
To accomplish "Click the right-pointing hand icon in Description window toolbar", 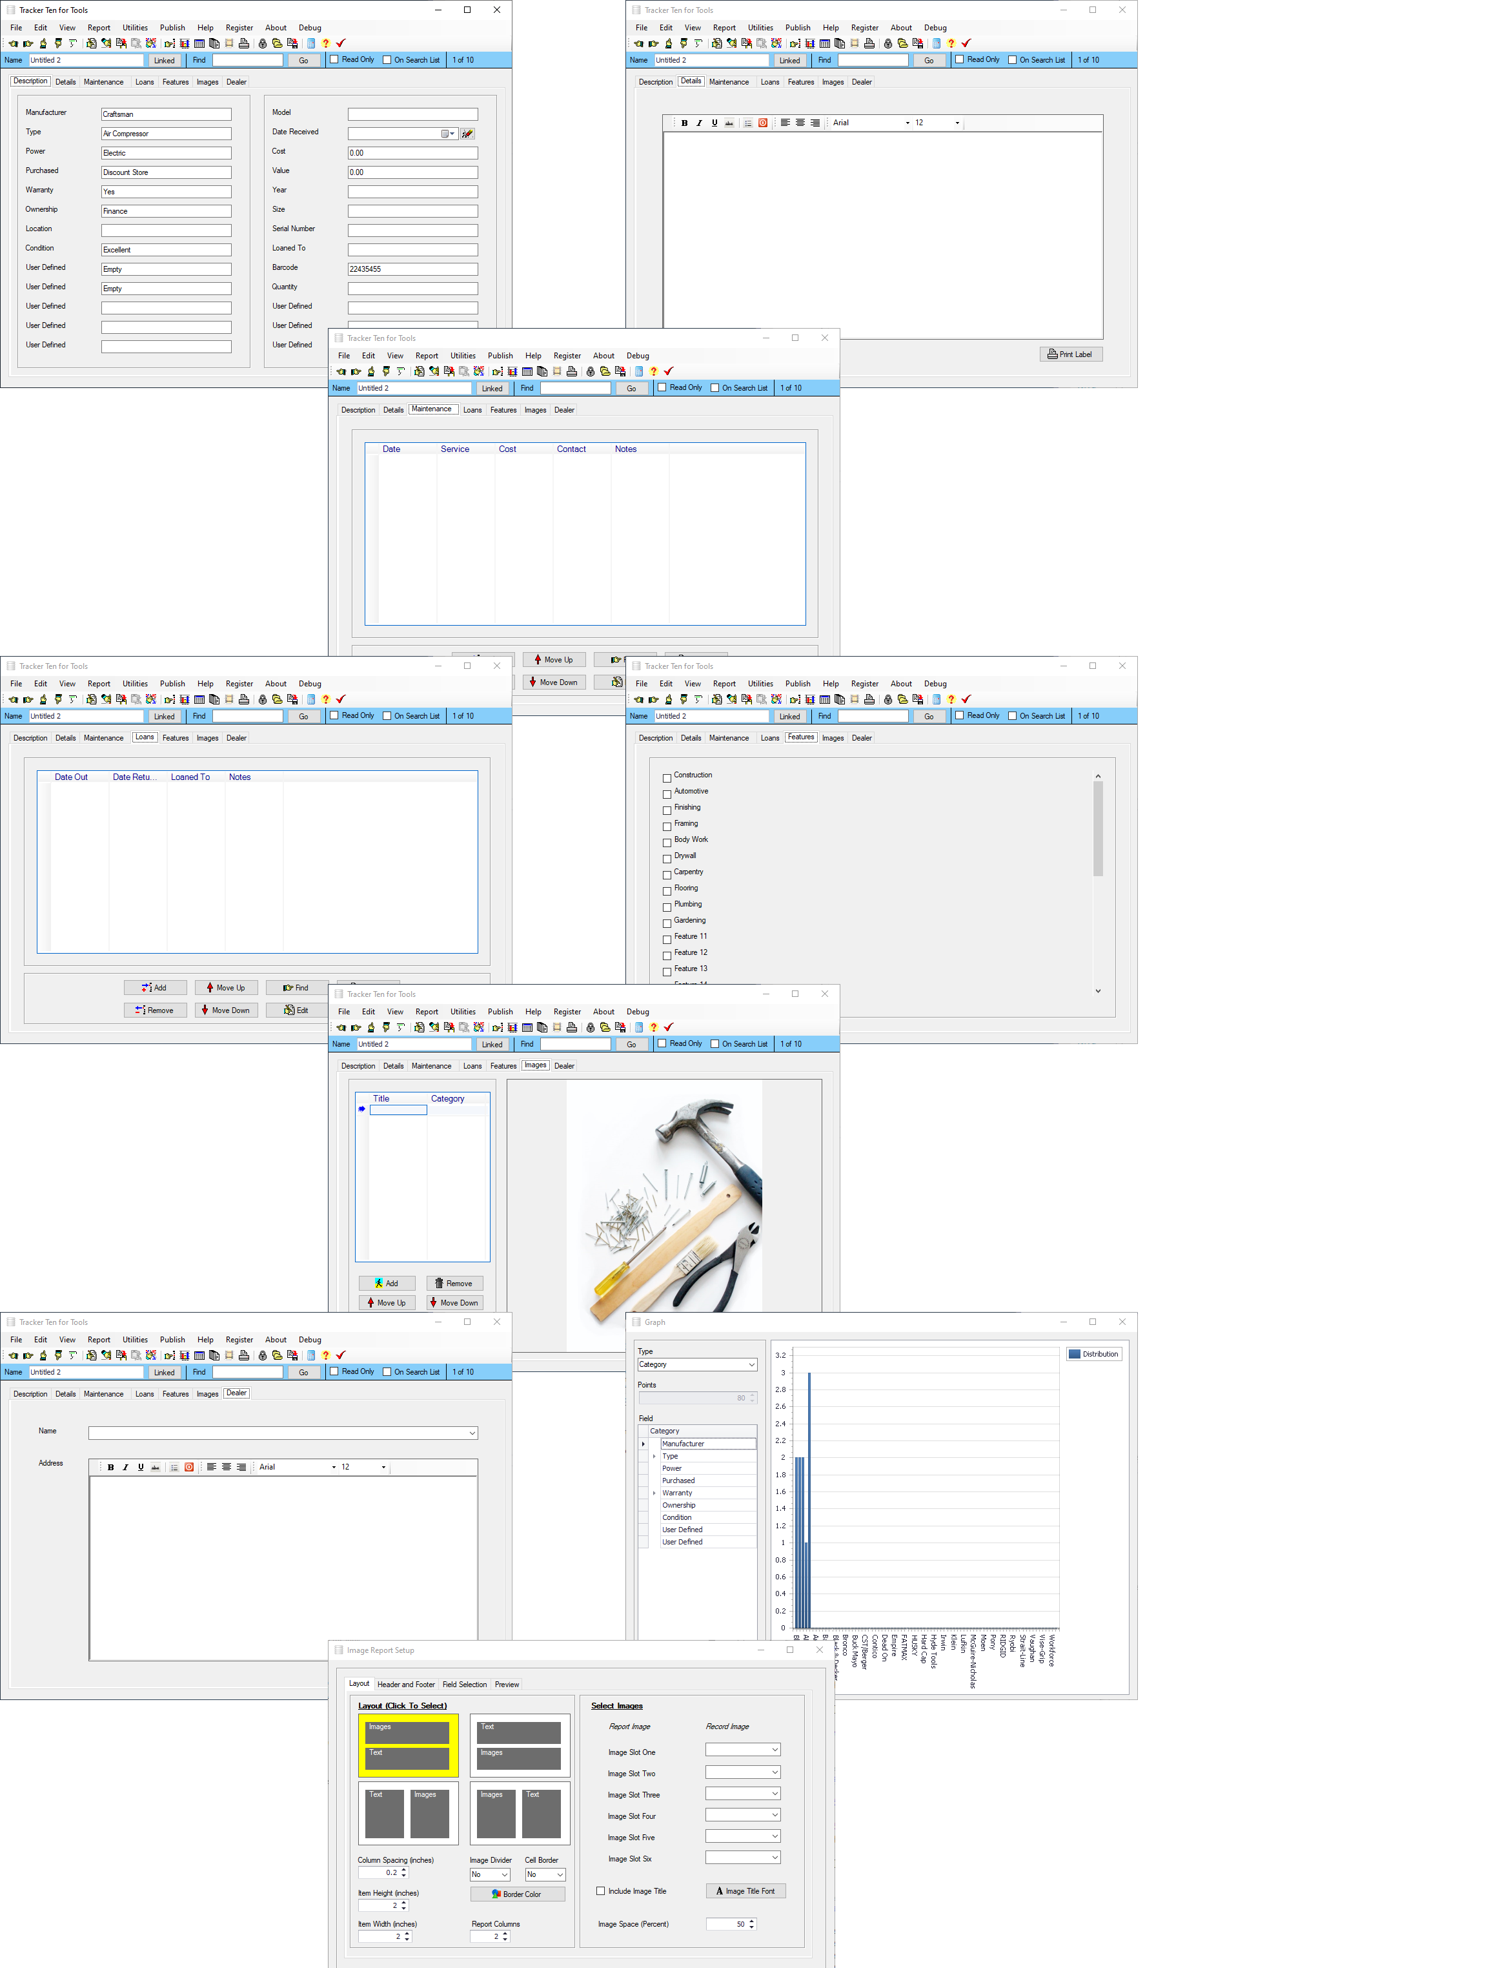I will point(28,43).
